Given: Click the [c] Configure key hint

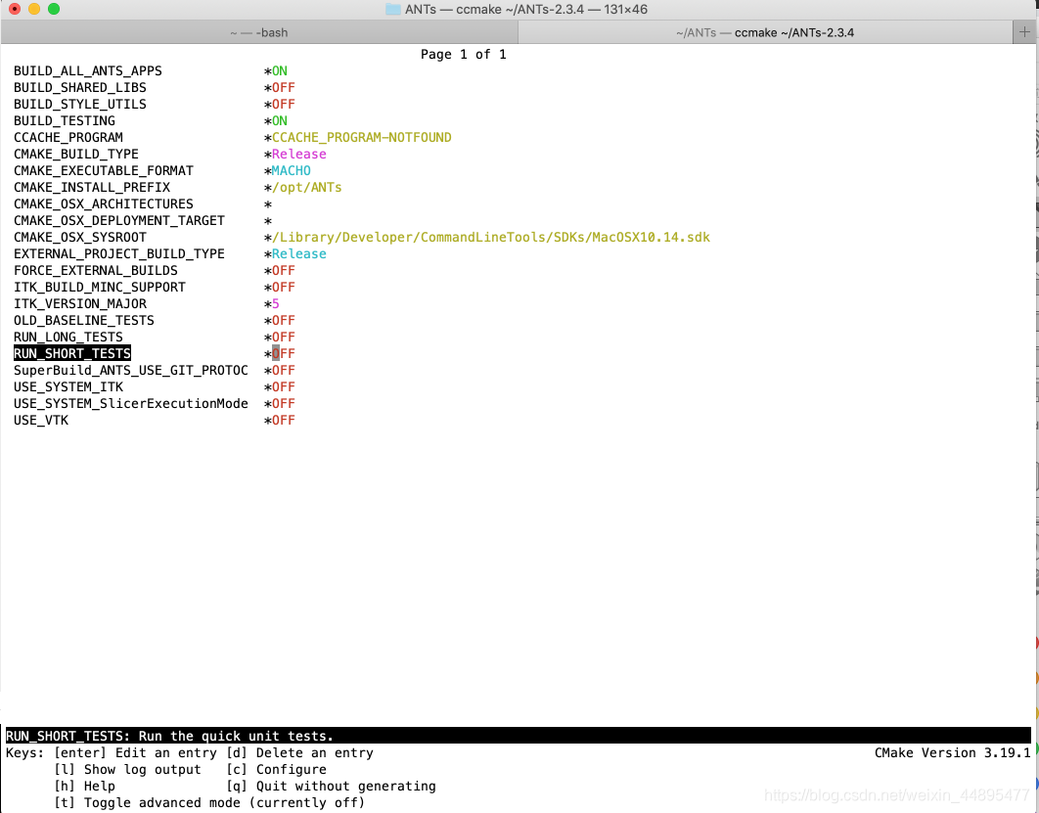Looking at the screenshot, I should click(276, 769).
